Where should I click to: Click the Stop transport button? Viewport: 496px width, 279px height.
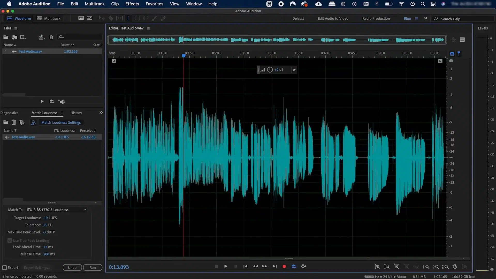pos(216,266)
